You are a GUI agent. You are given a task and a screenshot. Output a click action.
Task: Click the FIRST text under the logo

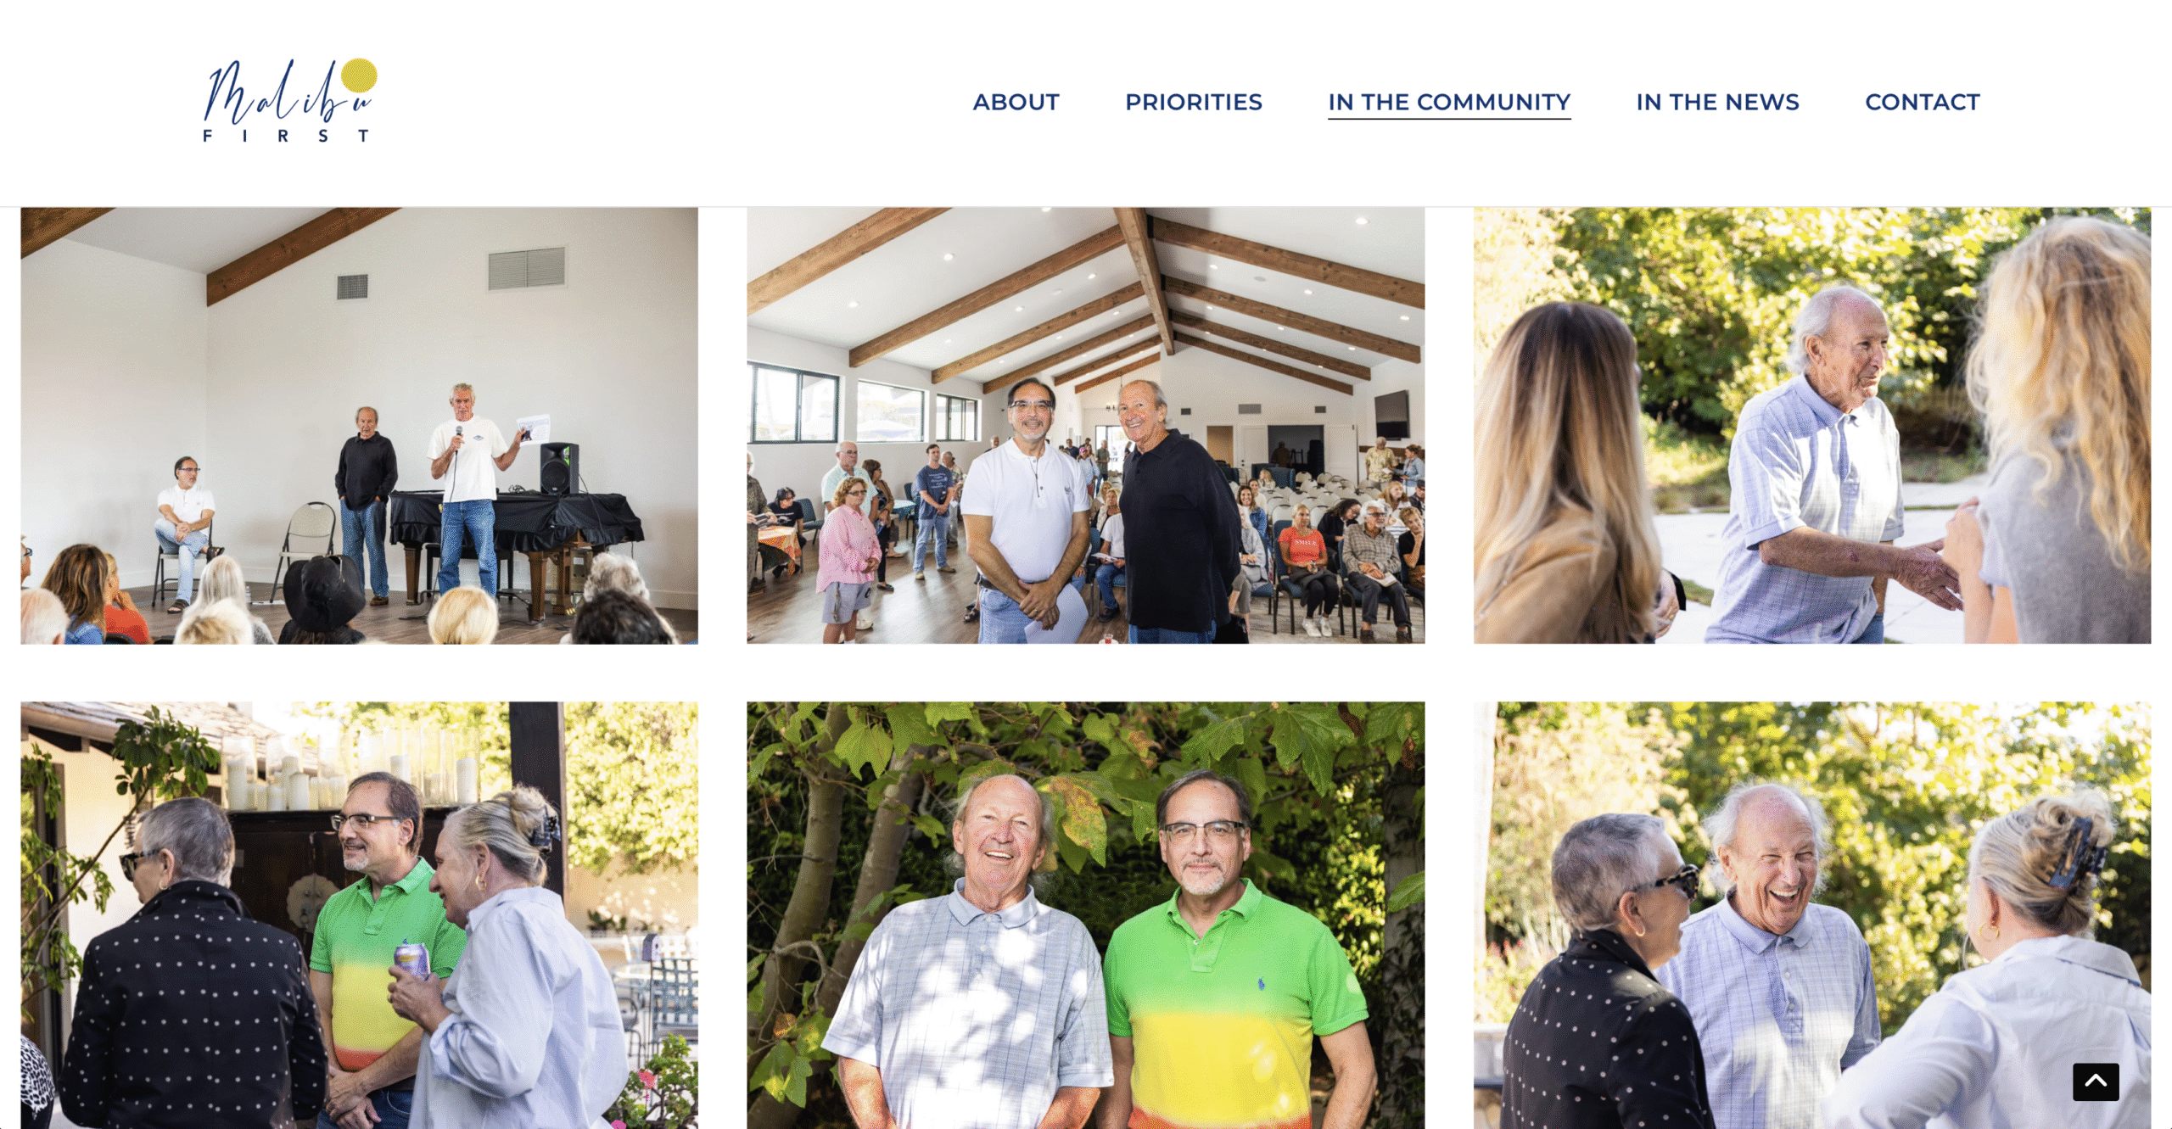pos(286,136)
